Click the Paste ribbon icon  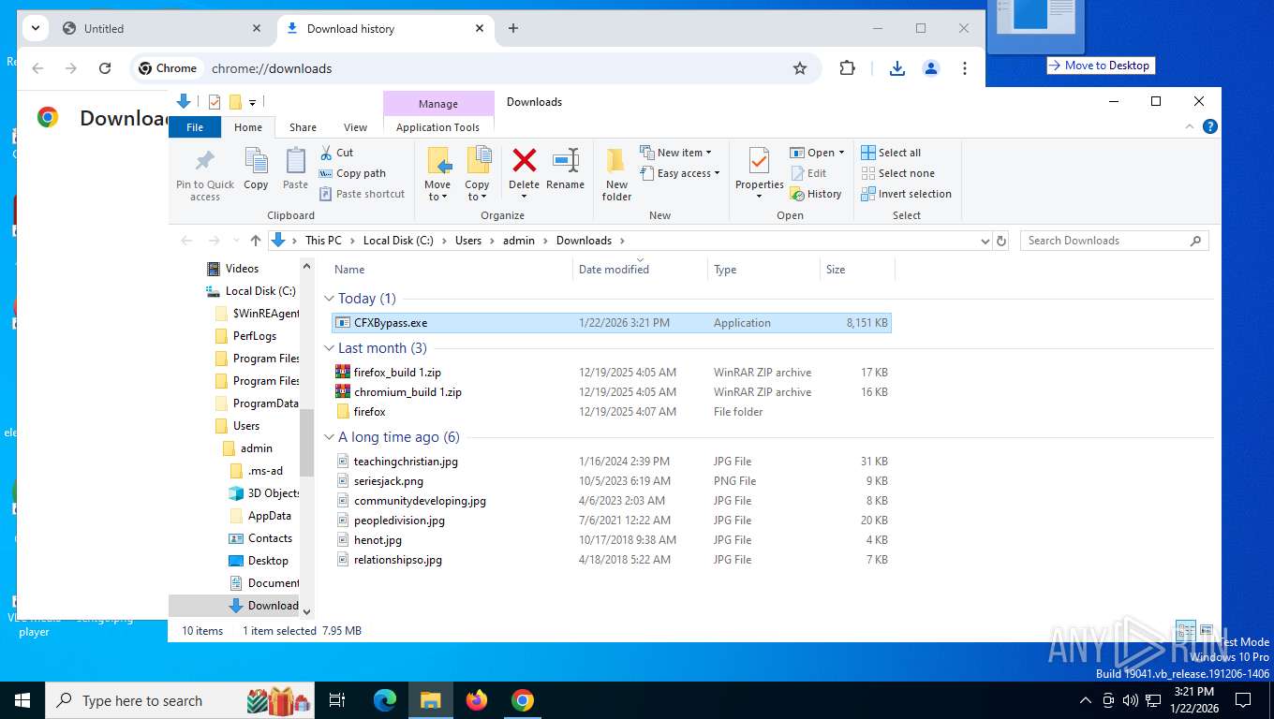pyautogui.click(x=295, y=161)
